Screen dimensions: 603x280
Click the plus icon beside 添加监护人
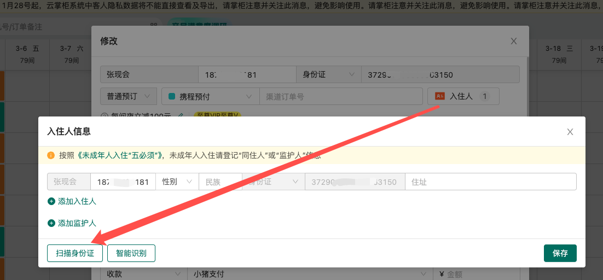coord(51,223)
